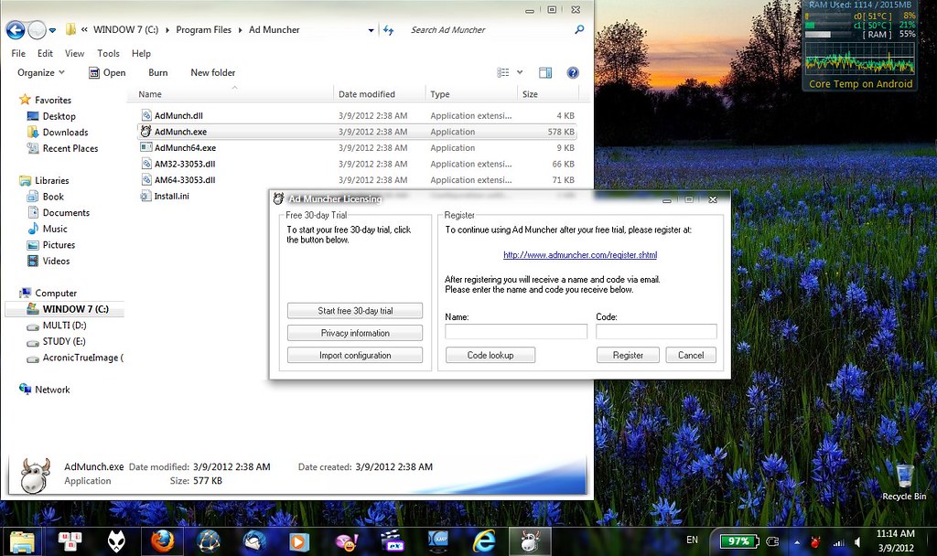Open the recent pages dropdown arrow

tap(52, 30)
